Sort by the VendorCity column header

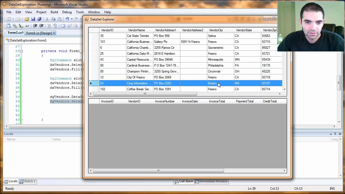click(220, 30)
